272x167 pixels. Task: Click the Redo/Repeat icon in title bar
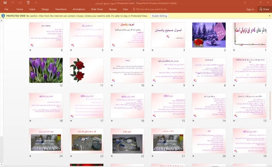point(20,3)
